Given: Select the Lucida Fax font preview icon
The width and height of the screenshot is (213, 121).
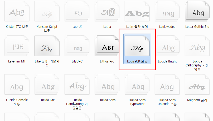Looking at the screenshot, I should click(47, 84).
